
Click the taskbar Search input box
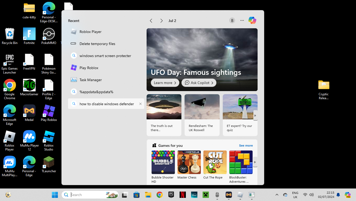coord(90,195)
